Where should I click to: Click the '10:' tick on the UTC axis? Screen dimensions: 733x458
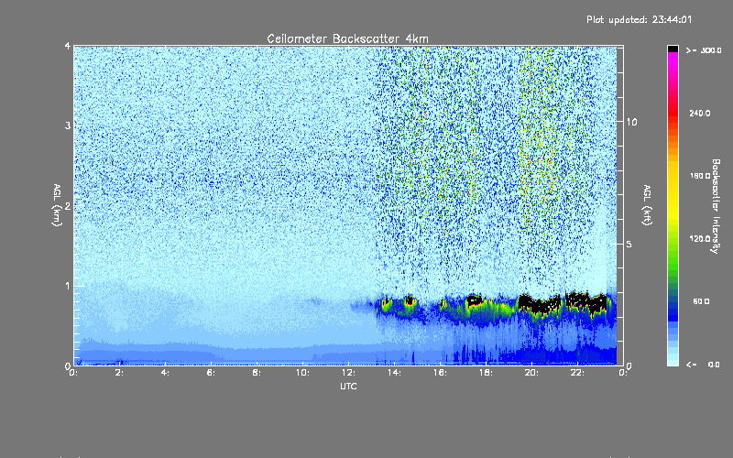coord(302,373)
